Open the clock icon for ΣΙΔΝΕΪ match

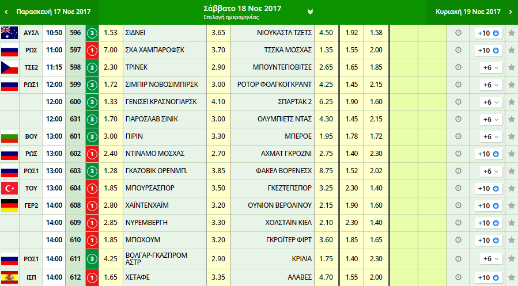point(458,33)
